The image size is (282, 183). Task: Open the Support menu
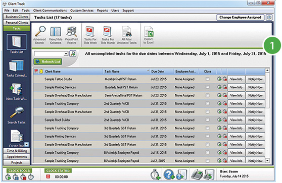click(128, 11)
